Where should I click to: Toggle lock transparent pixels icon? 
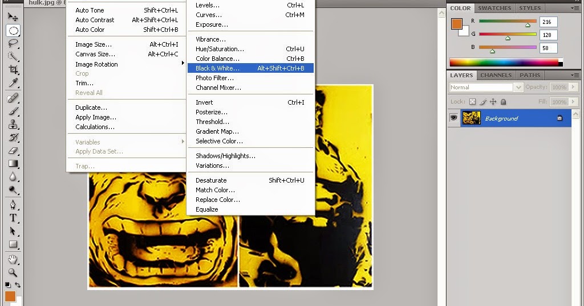(x=472, y=102)
